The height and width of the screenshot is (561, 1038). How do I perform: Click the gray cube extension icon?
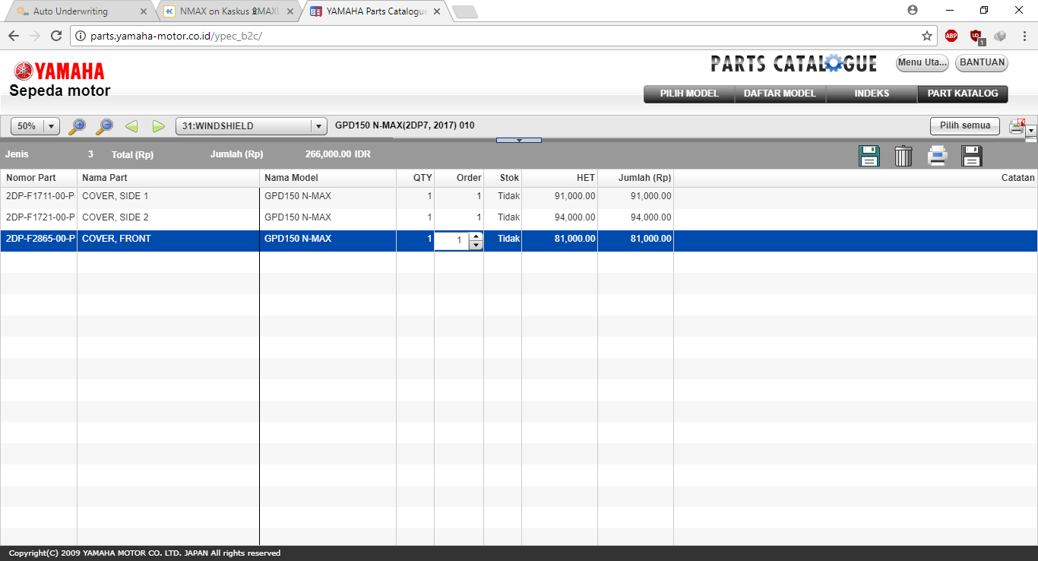tap(1000, 36)
